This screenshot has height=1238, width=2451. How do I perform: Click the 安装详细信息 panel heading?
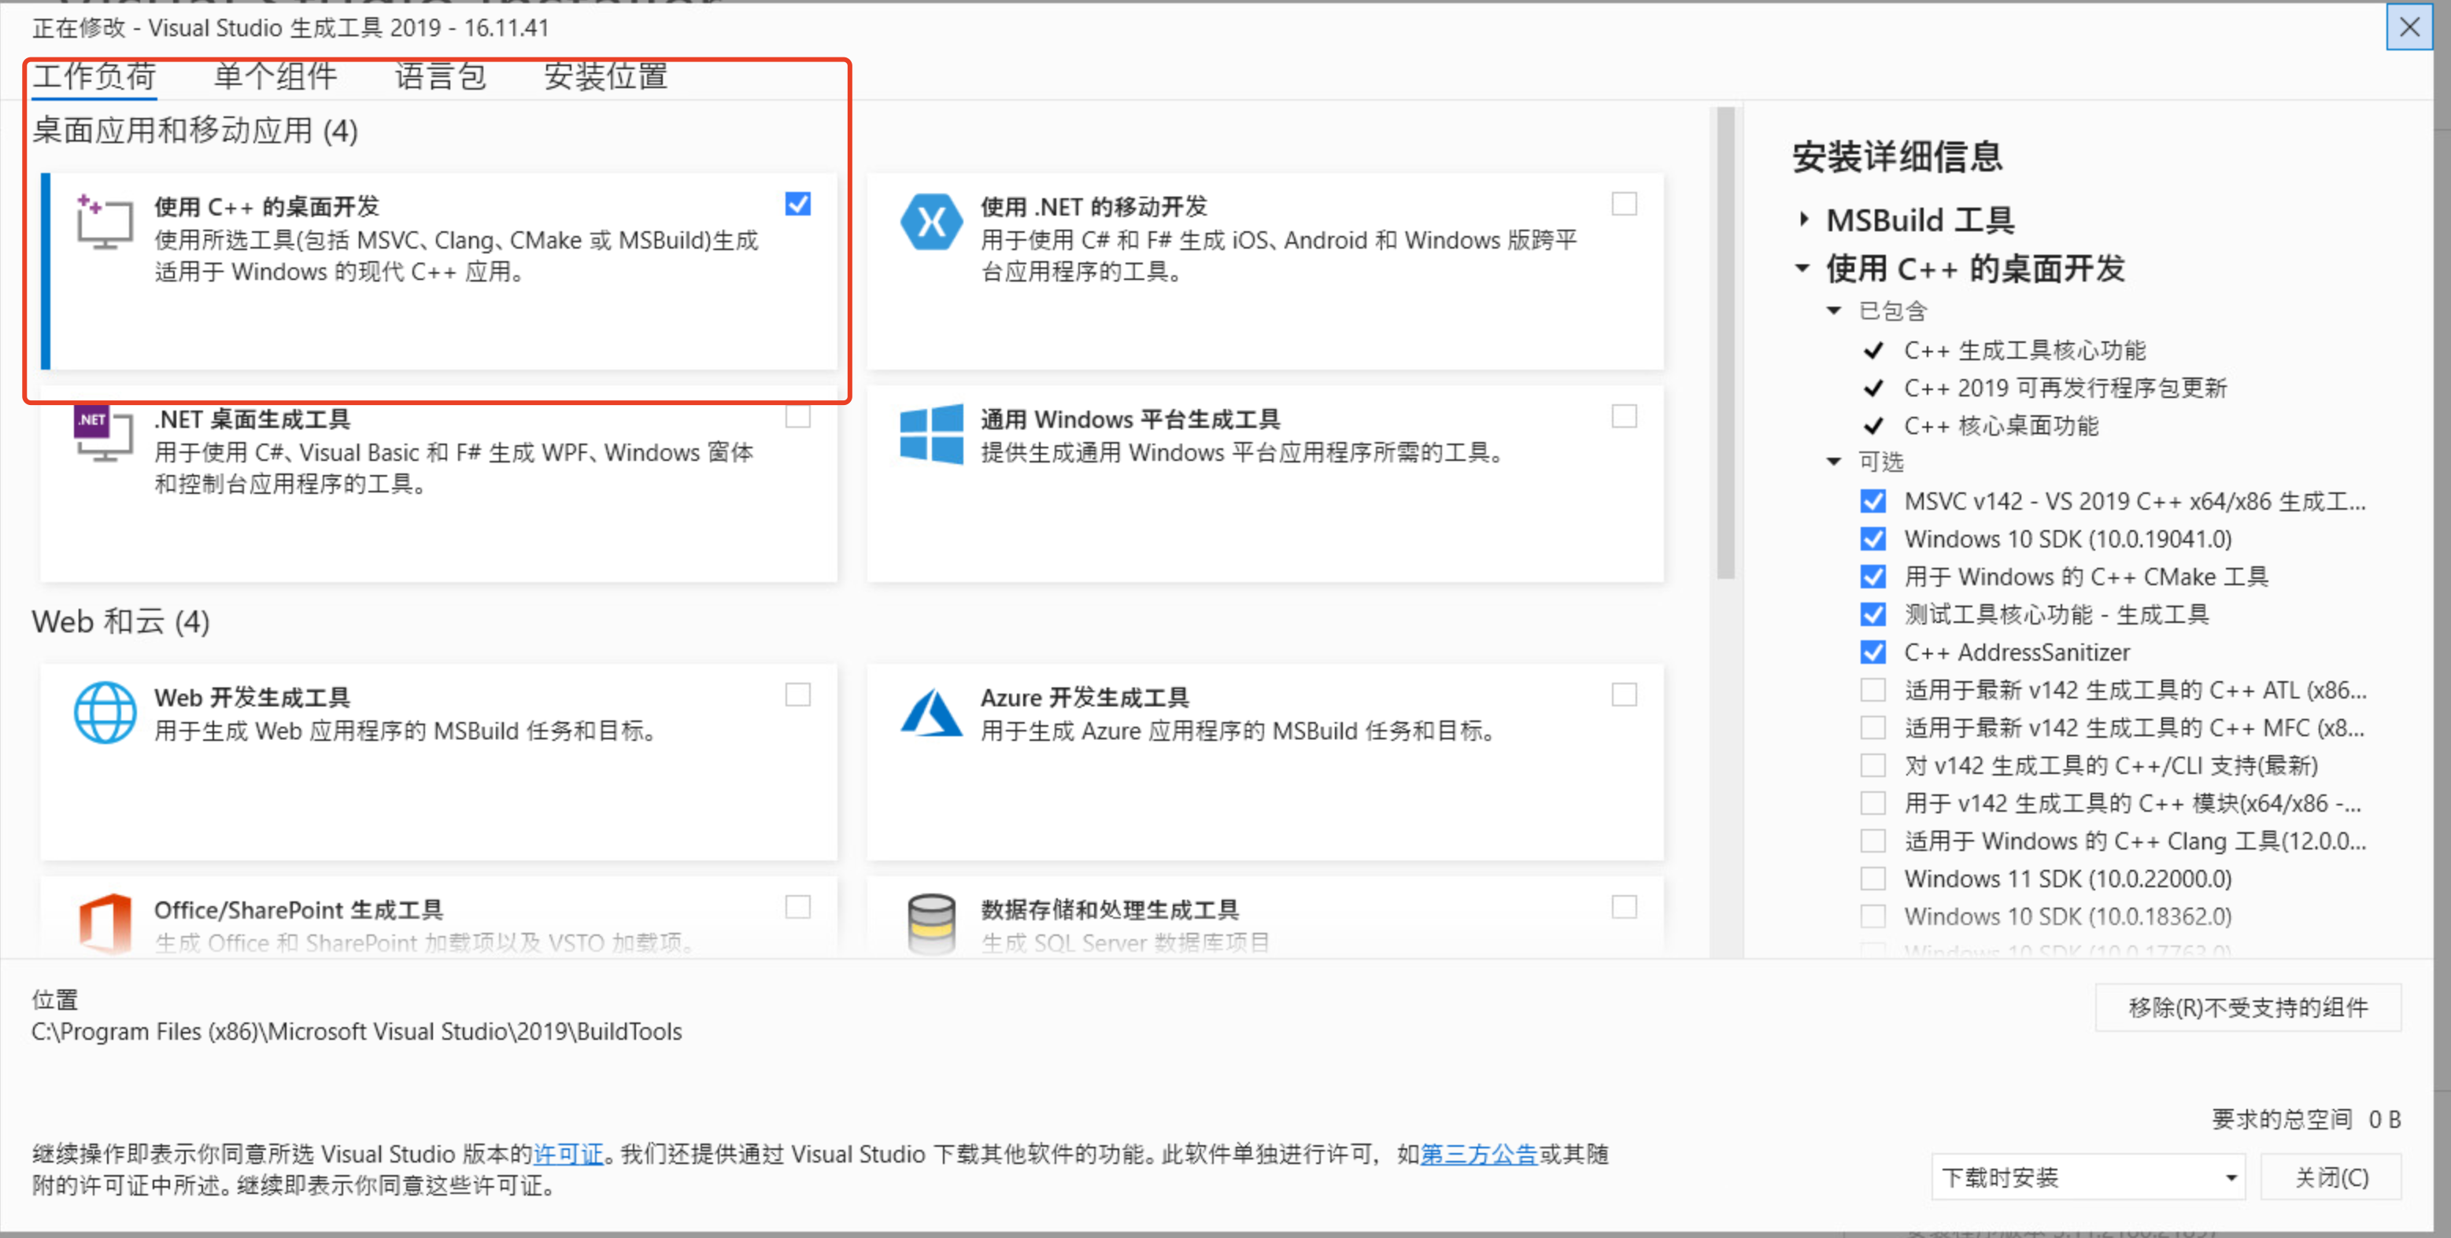(x=1897, y=156)
